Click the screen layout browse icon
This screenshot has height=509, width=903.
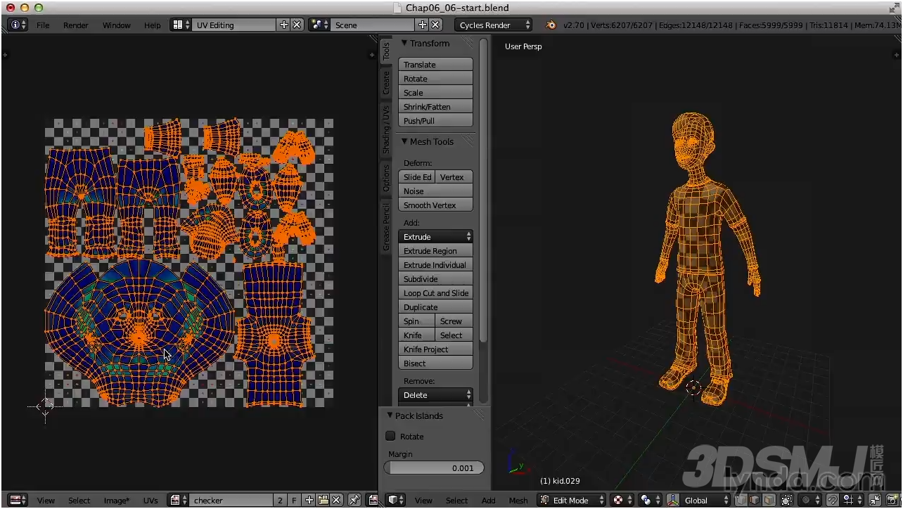click(x=181, y=25)
